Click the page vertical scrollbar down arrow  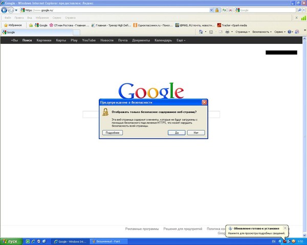pos(304,235)
